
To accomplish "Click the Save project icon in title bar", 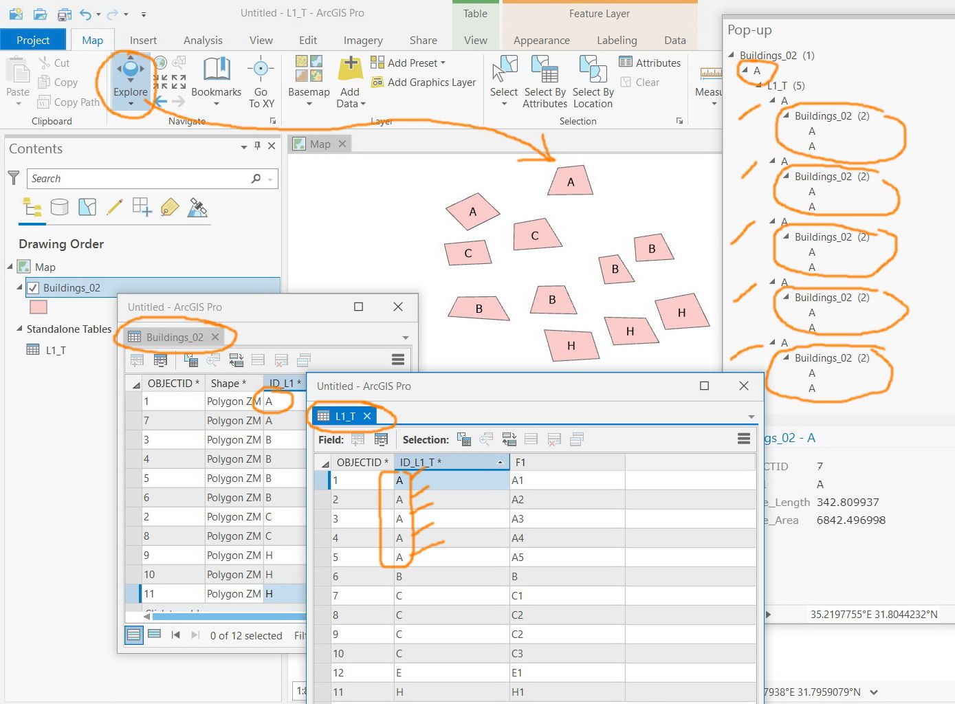I will click(x=65, y=14).
